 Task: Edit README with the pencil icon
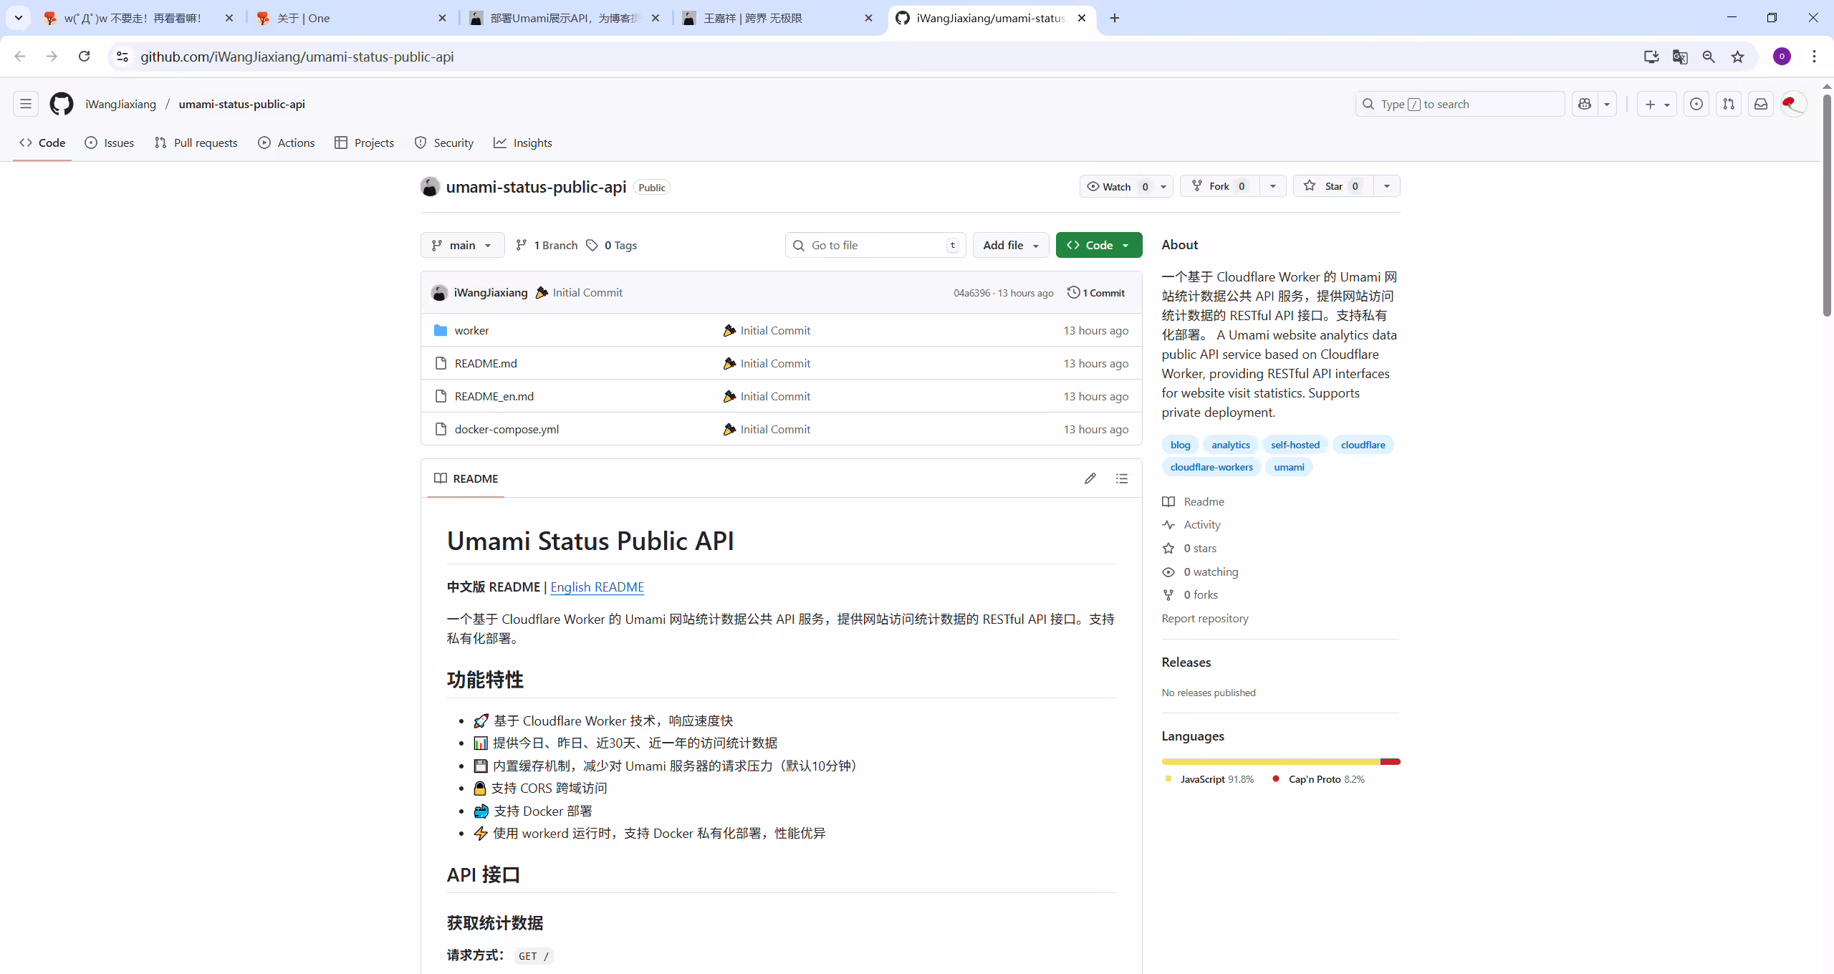pyautogui.click(x=1090, y=478)
